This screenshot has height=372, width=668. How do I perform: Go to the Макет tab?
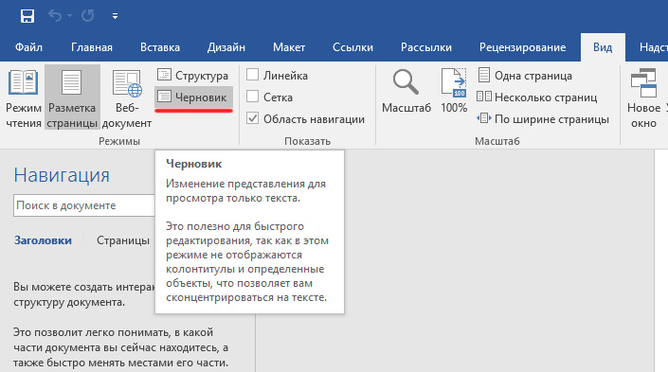pyautogui.click(x=289, y=47)
